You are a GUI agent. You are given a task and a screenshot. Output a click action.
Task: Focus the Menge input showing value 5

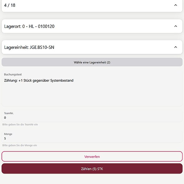(x=92, y=139)
